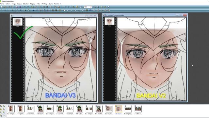
Task: Open the ? help menu
Action: [61, 4]
